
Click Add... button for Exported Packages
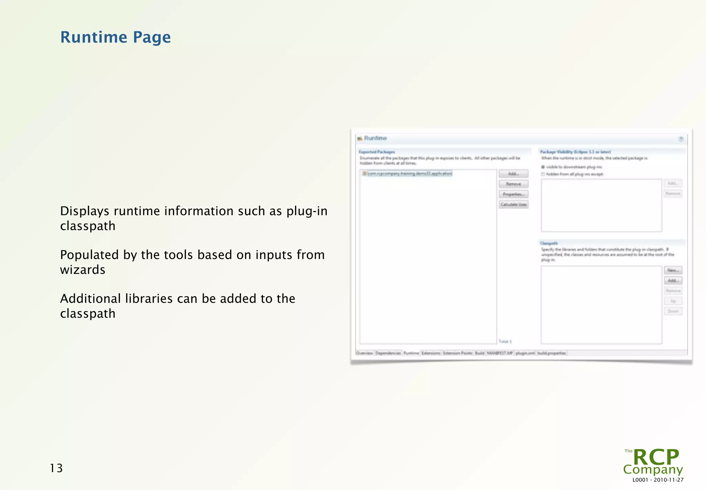pos(514,174)
